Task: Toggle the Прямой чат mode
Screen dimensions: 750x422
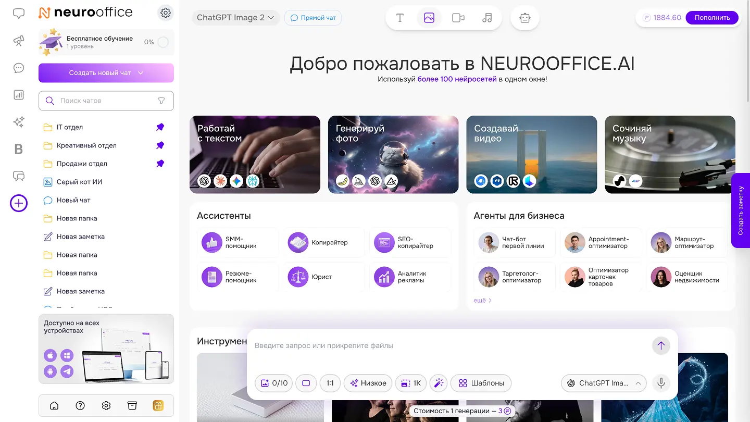Action: point(313,18)
